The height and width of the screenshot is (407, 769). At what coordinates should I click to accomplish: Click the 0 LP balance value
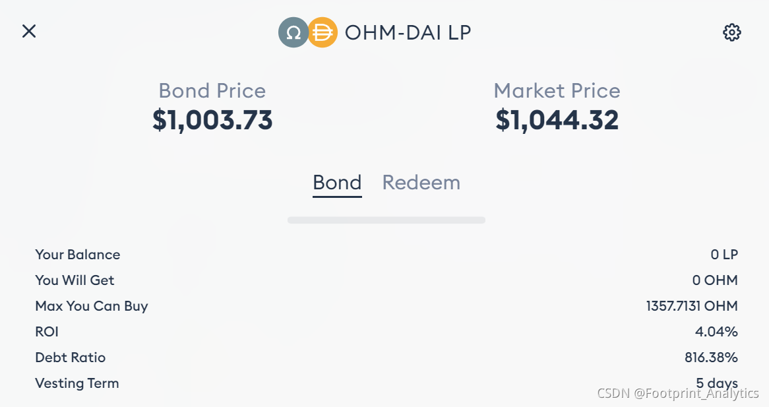click(x=724, y=255)
